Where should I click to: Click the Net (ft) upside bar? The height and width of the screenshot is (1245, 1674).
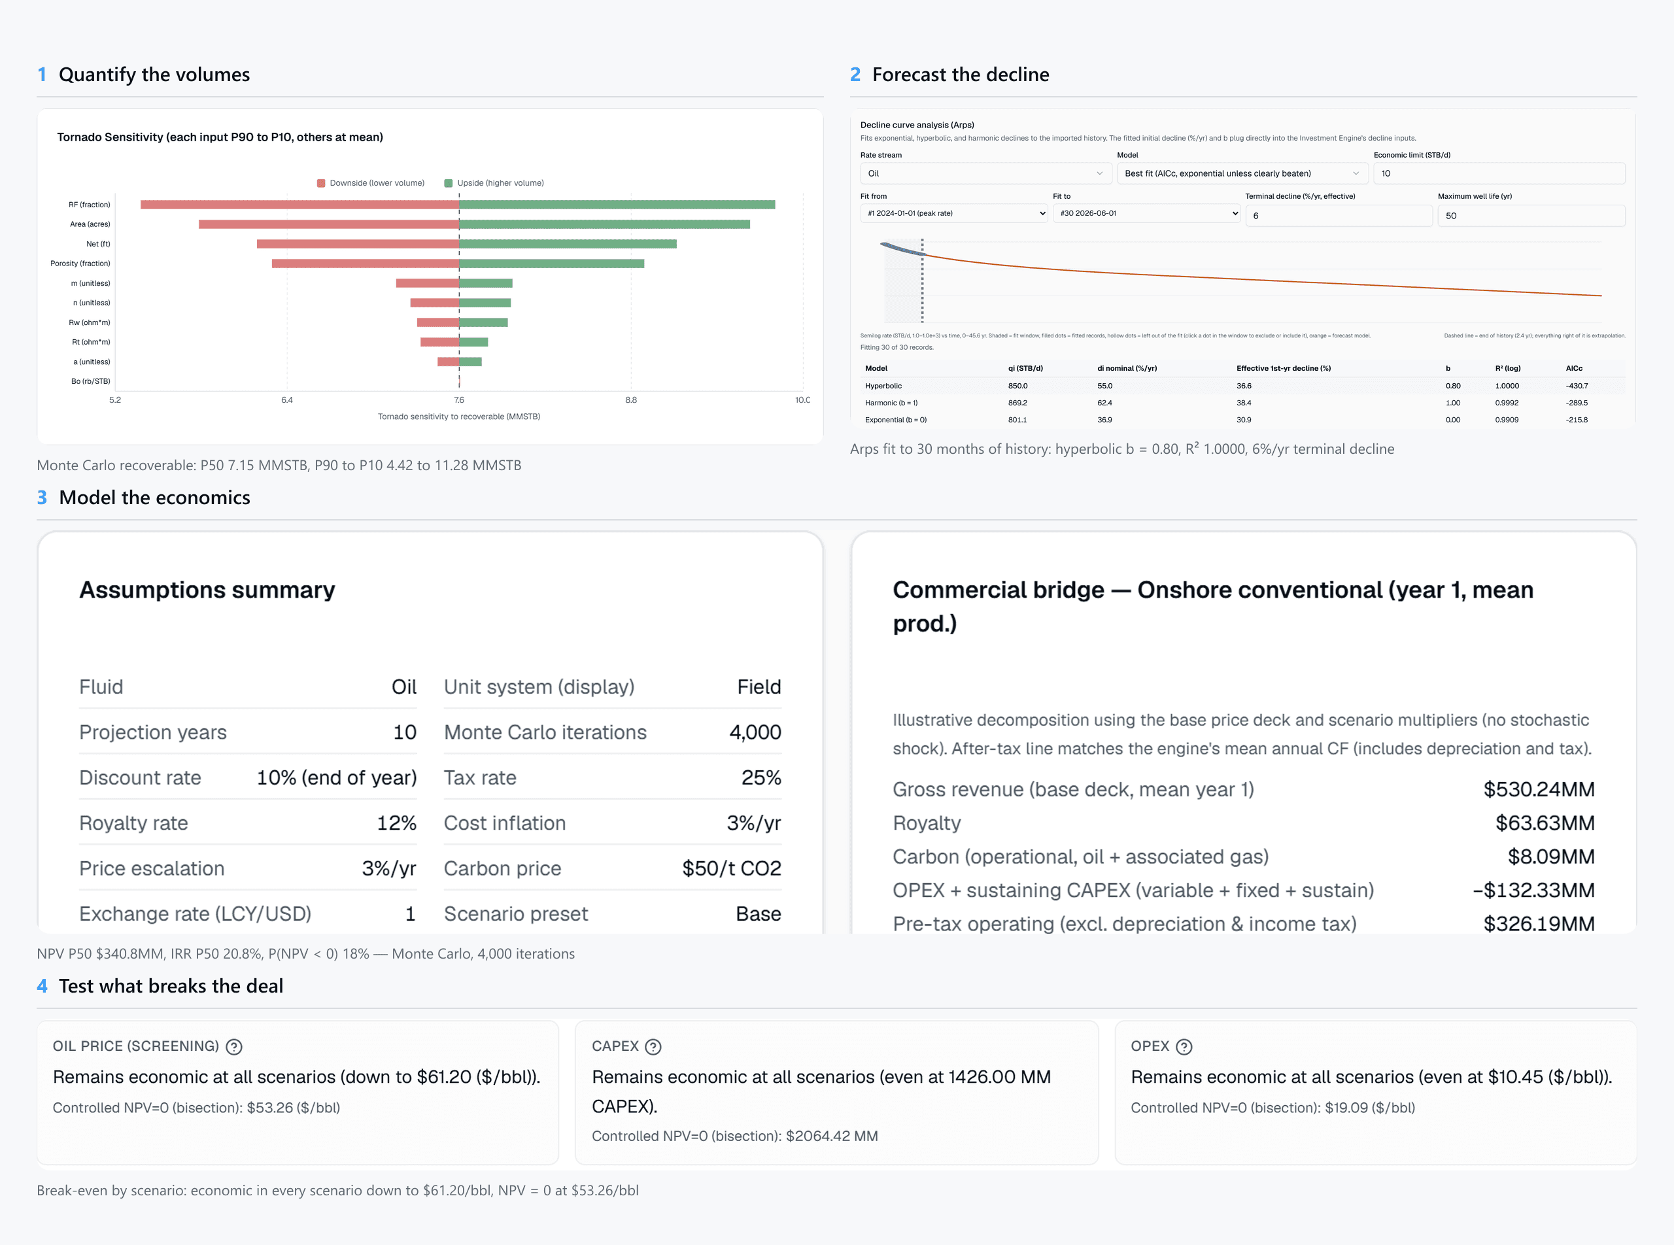[568, 244]
